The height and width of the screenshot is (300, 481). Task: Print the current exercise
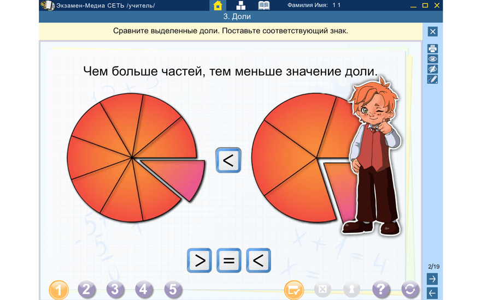432,49
